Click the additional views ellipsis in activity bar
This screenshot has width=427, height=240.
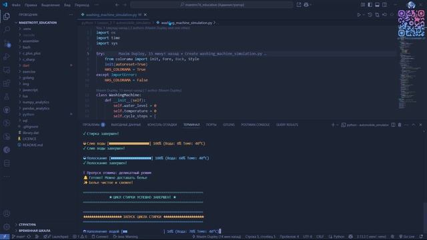coord(7,176)
